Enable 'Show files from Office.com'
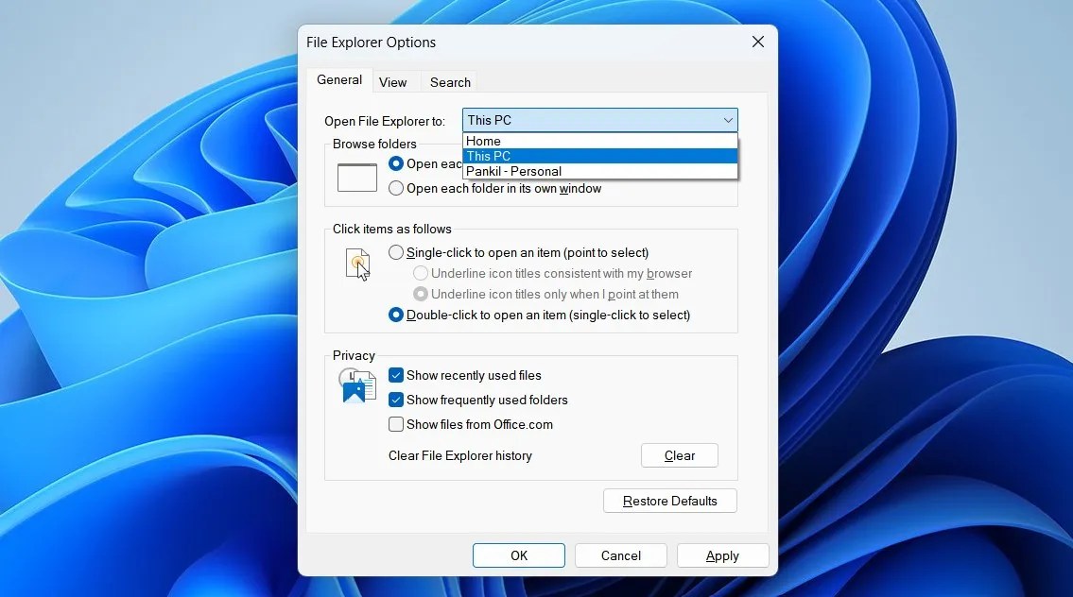The image size is (1073, 597). coord(396,424)
